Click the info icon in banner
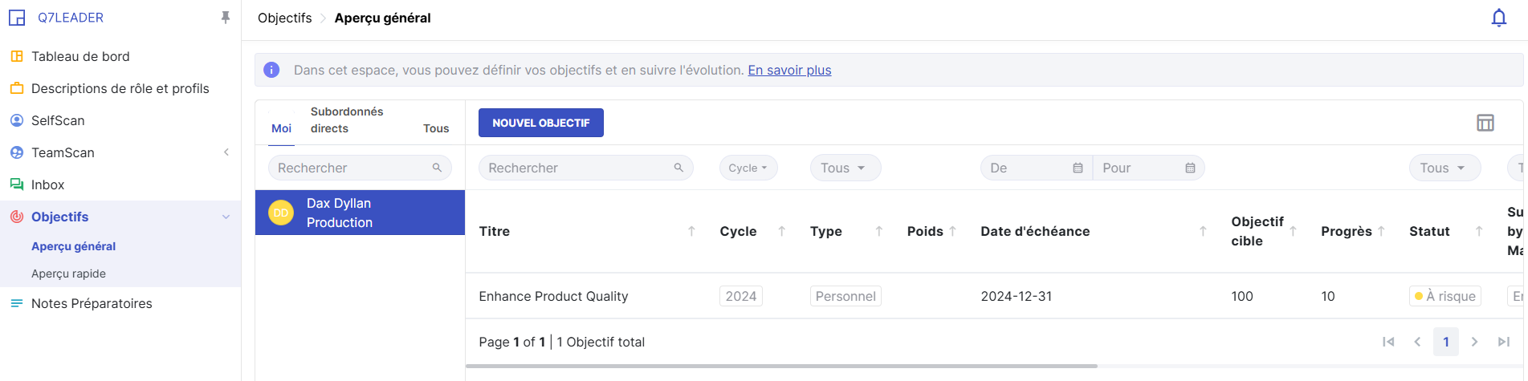 point(271,71)
